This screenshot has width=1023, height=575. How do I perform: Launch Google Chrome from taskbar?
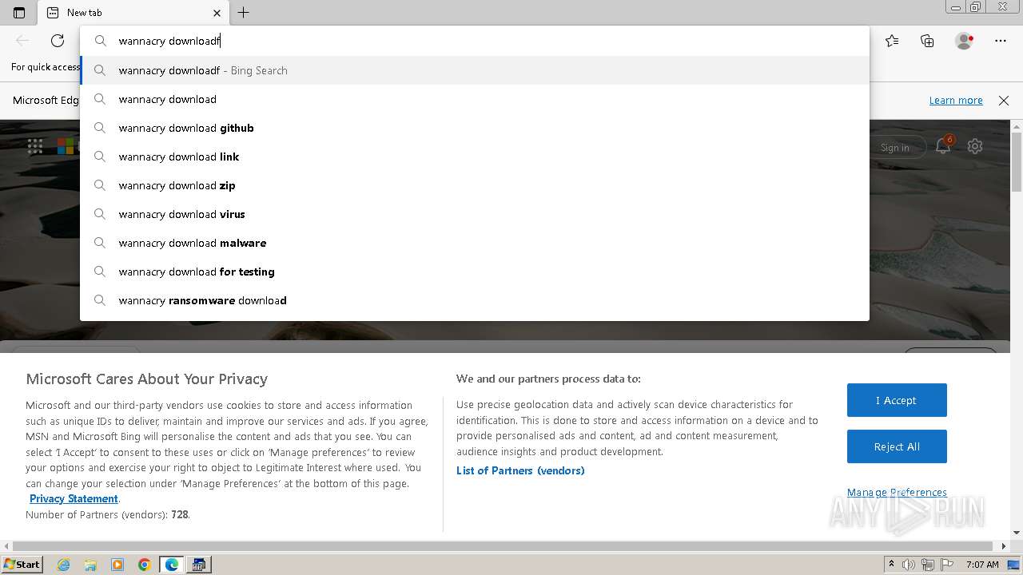click(x=145, y=565)
